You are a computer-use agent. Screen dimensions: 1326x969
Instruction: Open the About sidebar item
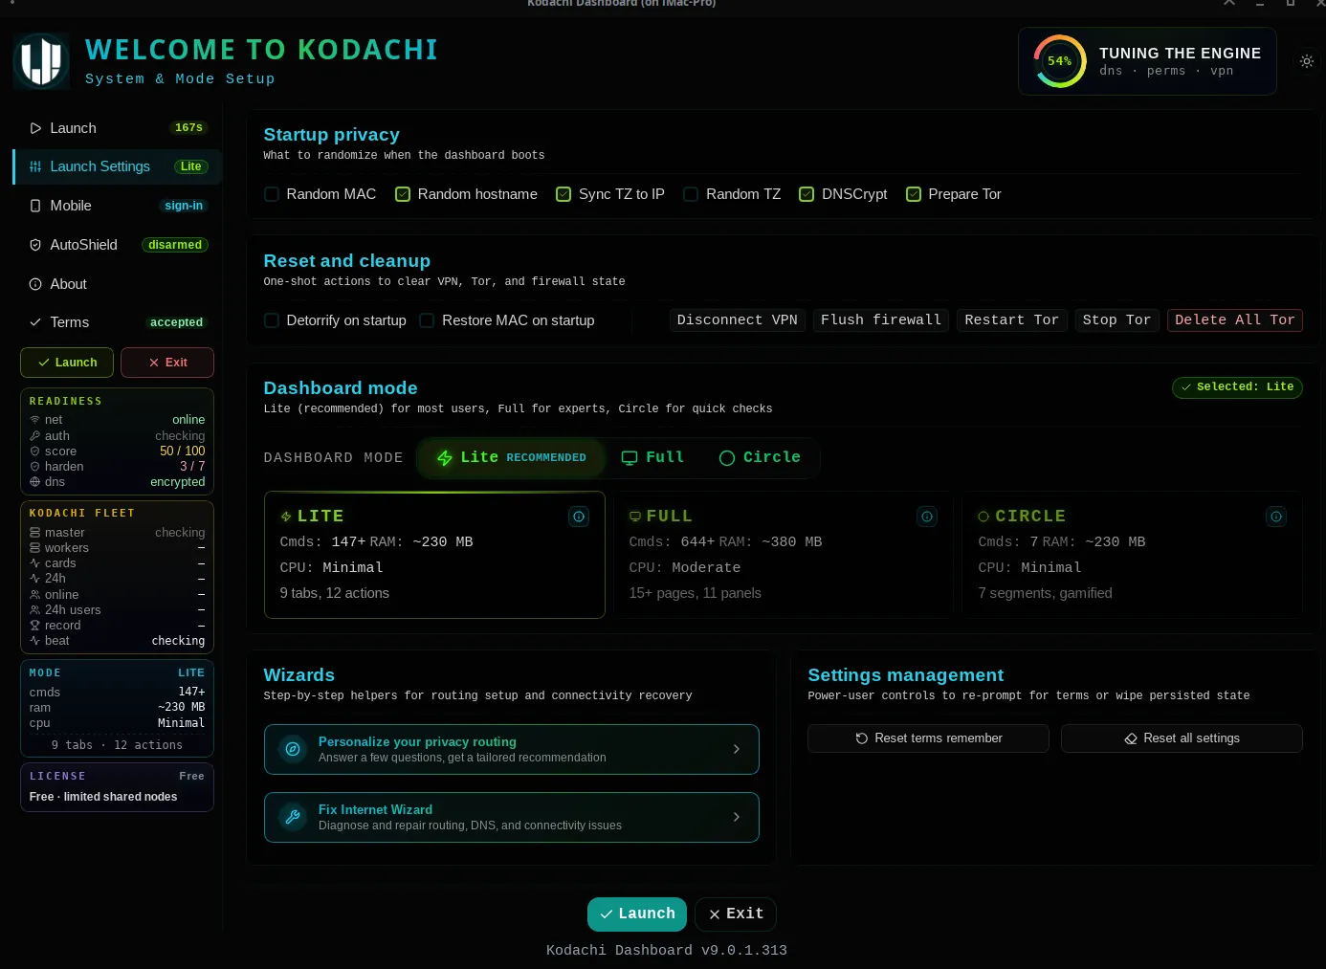pos(118,284)
